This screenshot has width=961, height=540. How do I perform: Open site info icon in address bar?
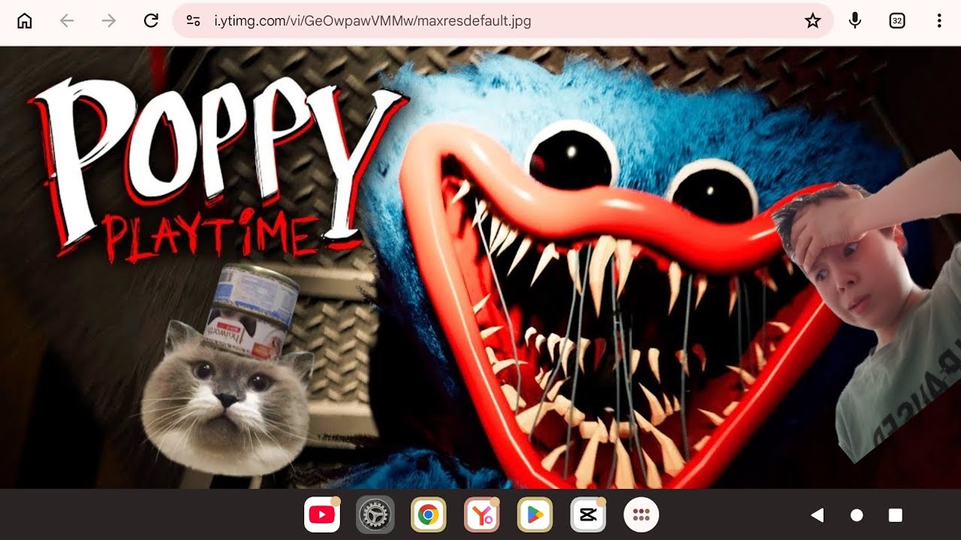click(x=194, y=21)
